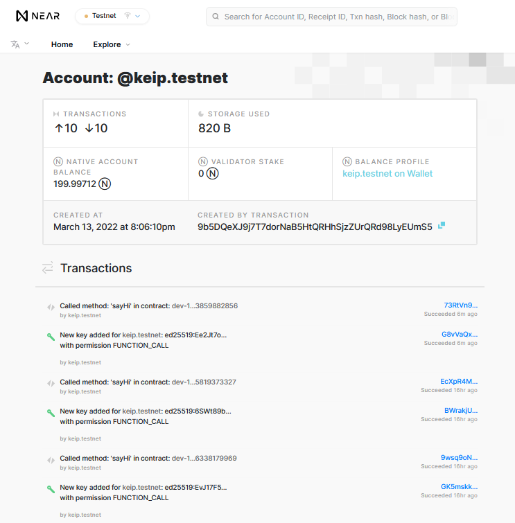Open contract dev-1...5819373327 link
The image size is (515, 523).
point(204,382)
